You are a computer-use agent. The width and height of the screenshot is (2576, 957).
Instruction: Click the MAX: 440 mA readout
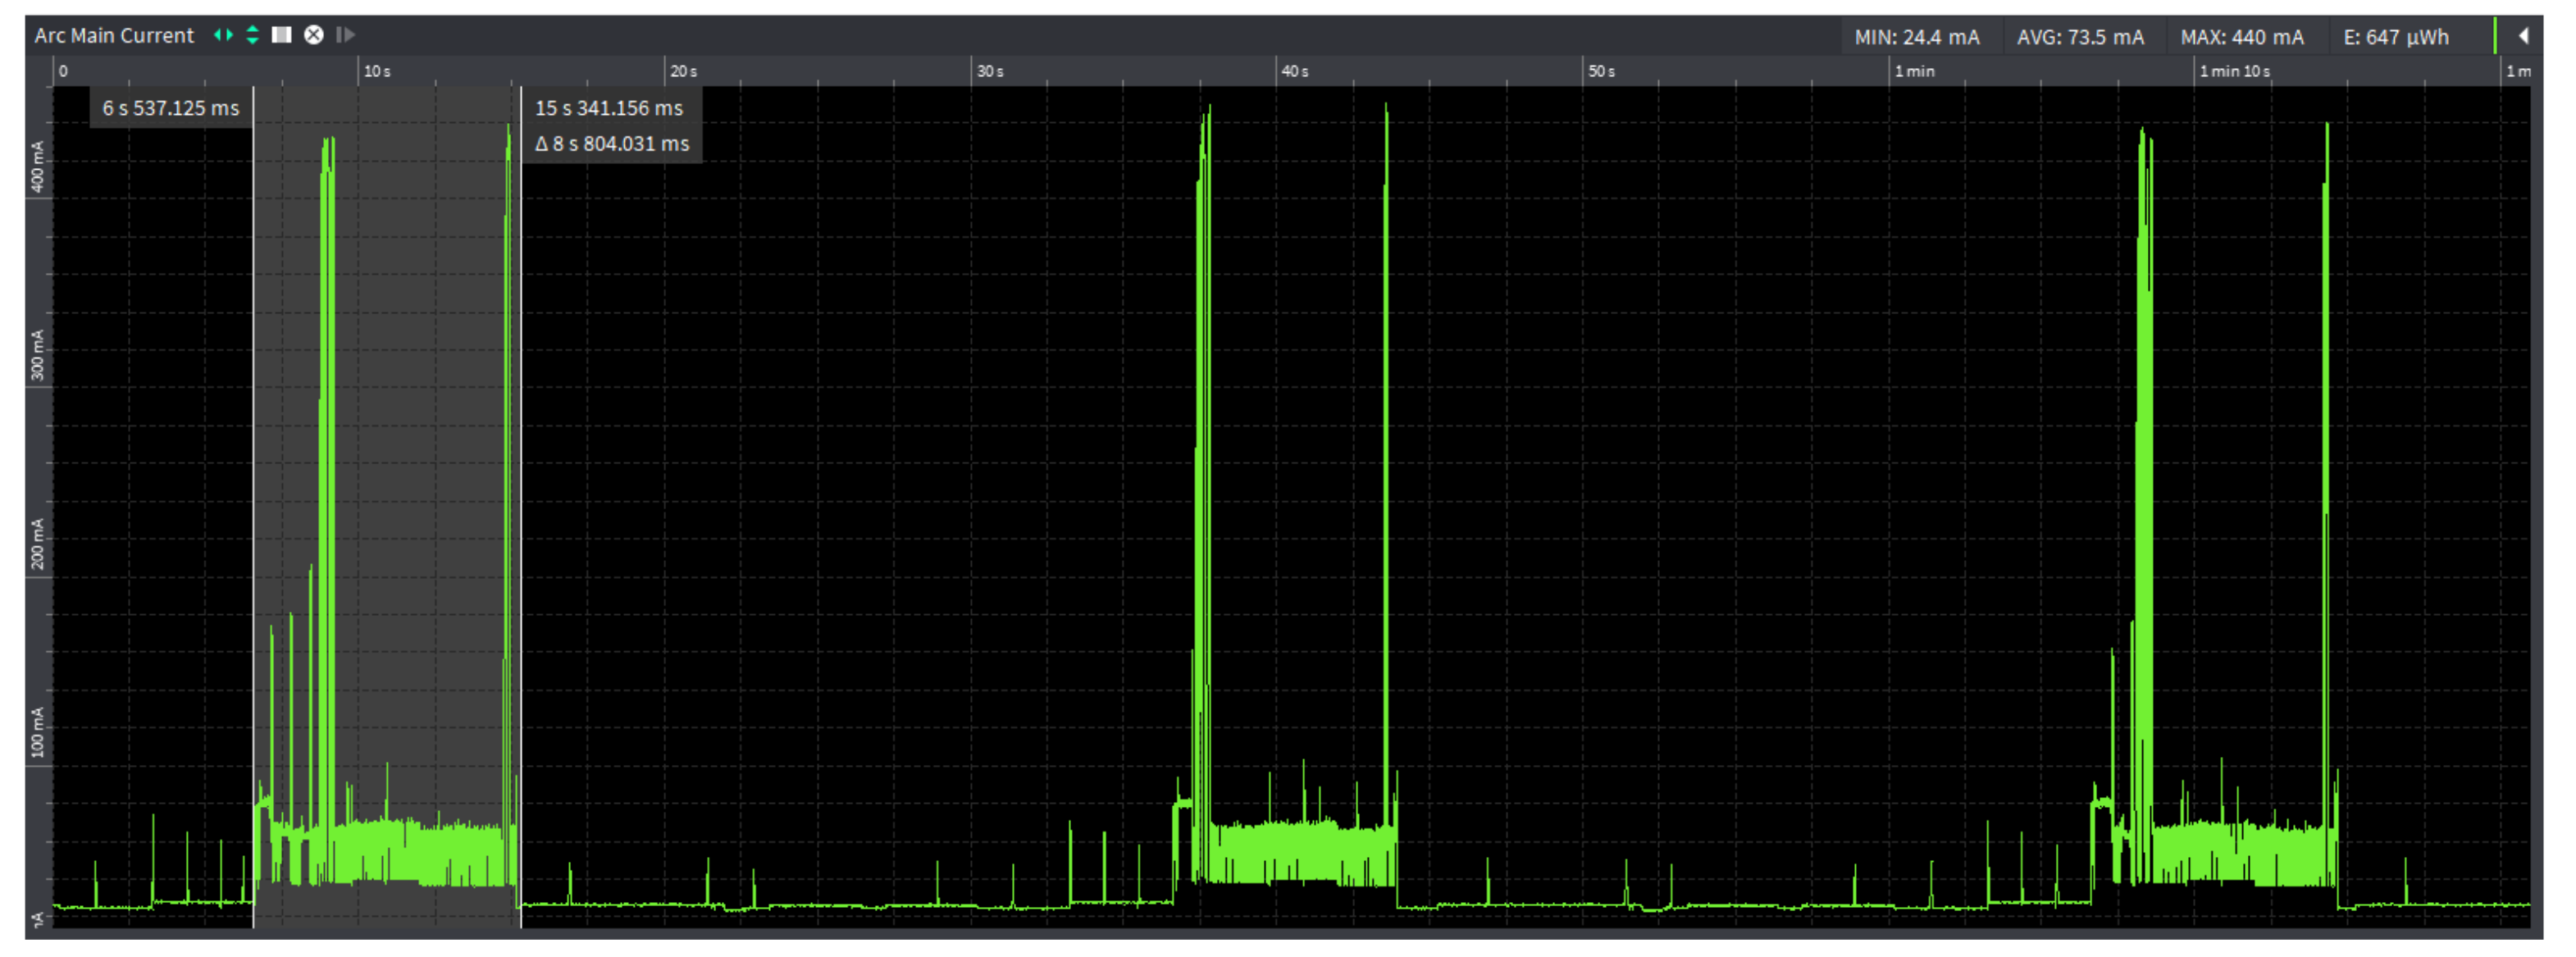tap(2241, 37)
